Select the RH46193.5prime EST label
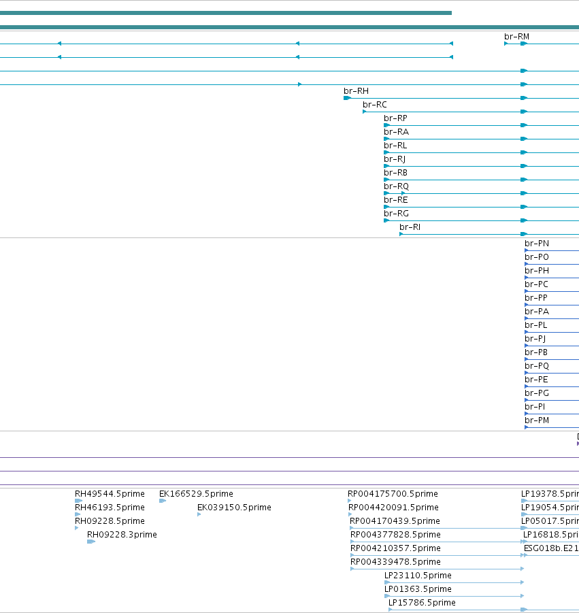Screen dimensions: 579x613 [110, 508]
